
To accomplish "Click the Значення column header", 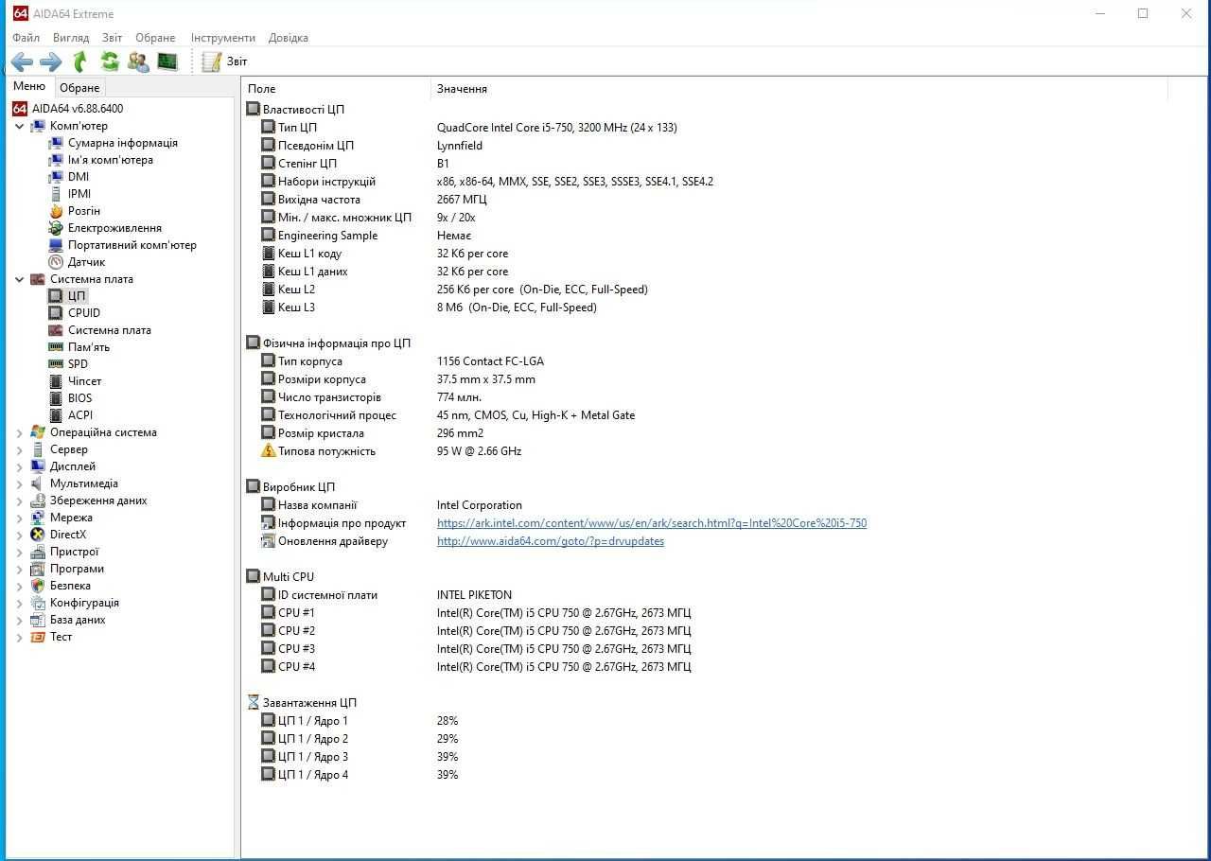I will pos(799,89).
